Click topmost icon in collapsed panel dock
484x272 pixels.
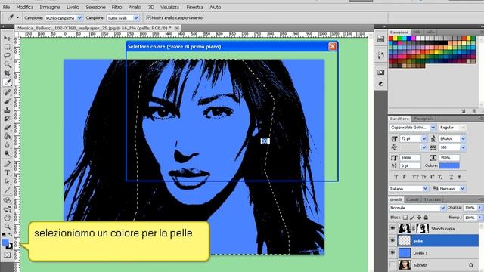pos(380,39)
